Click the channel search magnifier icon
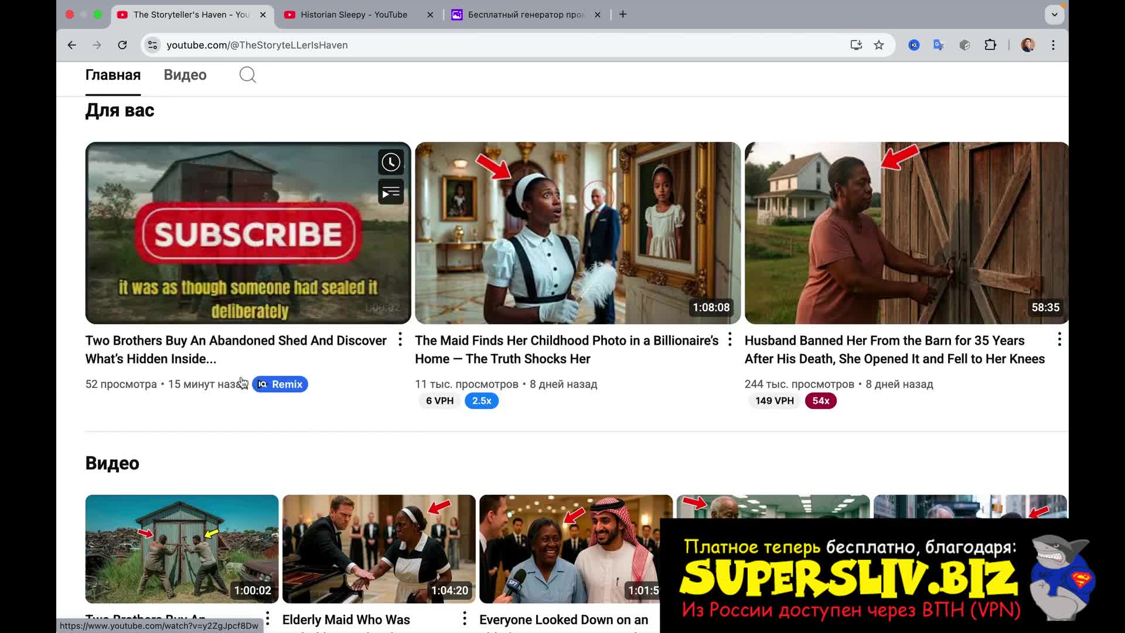 247,75
